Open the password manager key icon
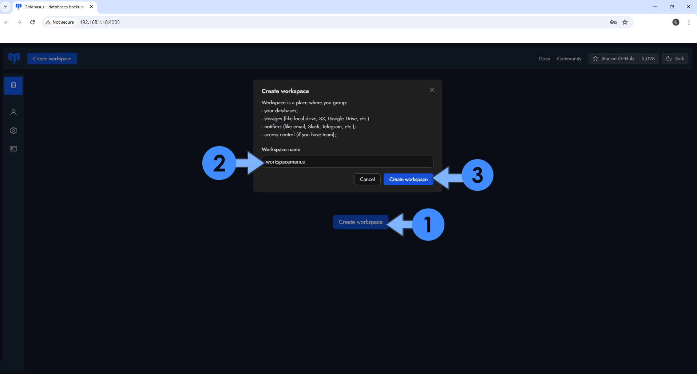697x374 pixels. tap(613, 22)
